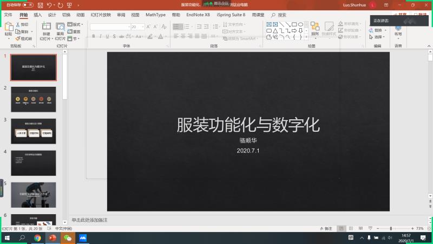Click the Reset (重置) button
433x244 pixels.
pos(75,31)
